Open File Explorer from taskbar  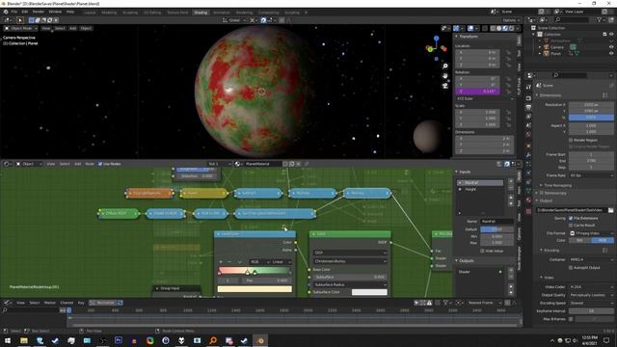pyautogui.click(x=24, y=340)
